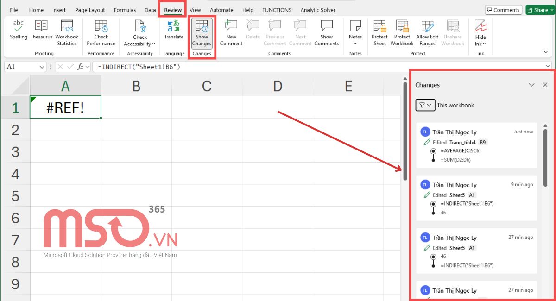Confirm the formula with the checkmark
The width and height of the screenshot is (556, 301).
coord(70,67)
